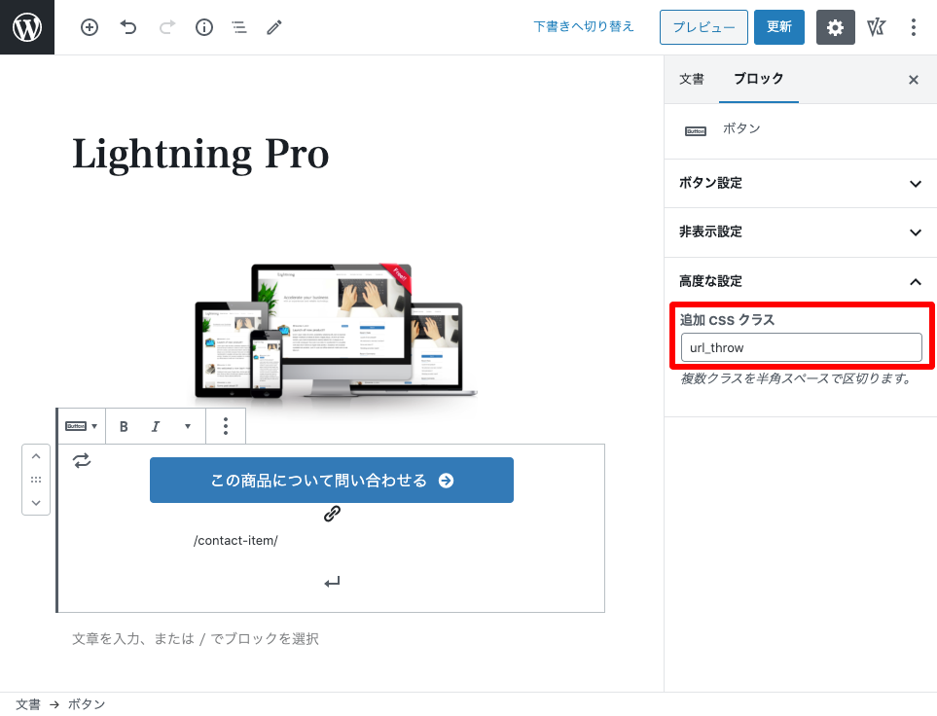Click the pencil tools icon

click(274, 27)
